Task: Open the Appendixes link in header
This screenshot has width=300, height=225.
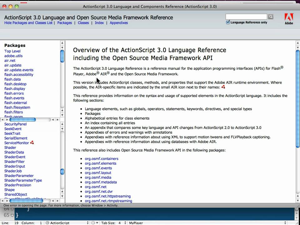Action: (119, 23)
